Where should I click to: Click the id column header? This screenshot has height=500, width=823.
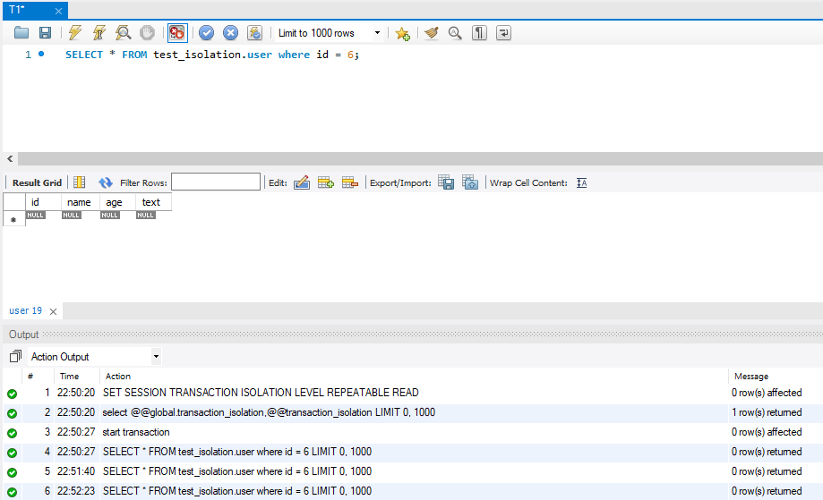[43, 202]
